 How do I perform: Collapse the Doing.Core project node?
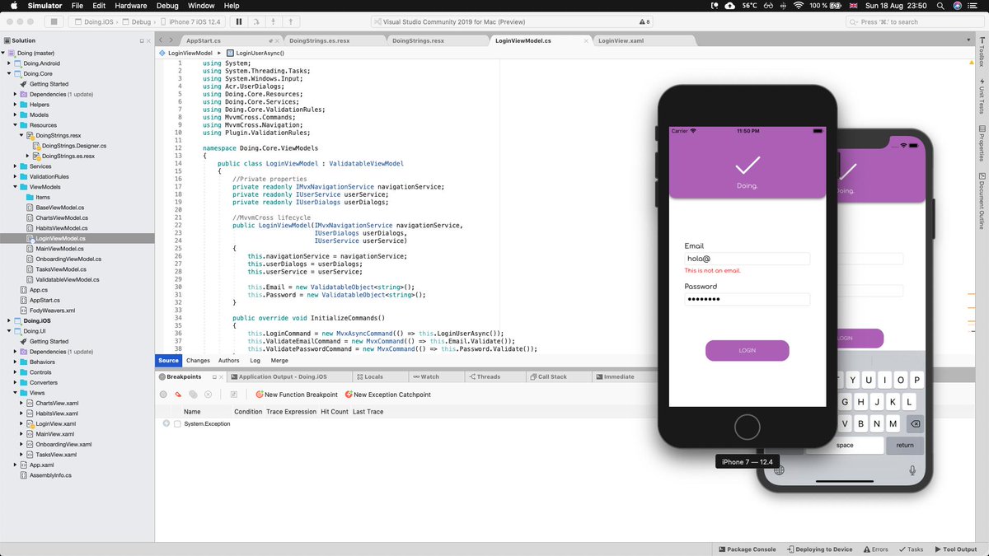pyautogui.click(x=8, y=73)
